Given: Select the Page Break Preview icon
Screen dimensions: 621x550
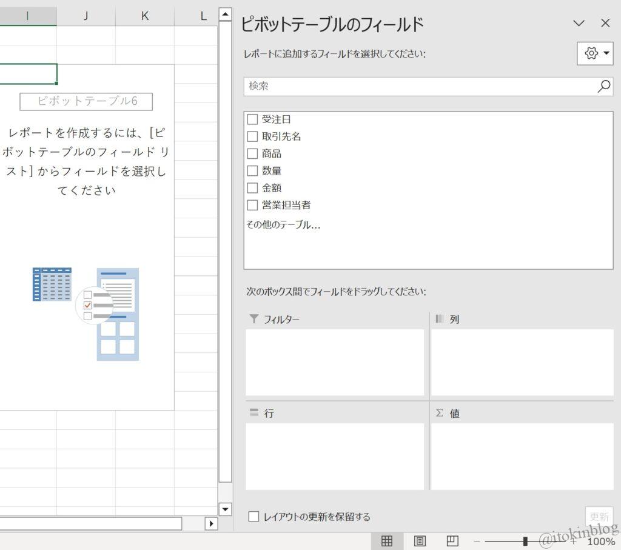Looking at the screenshot, I should coord(452,541).
